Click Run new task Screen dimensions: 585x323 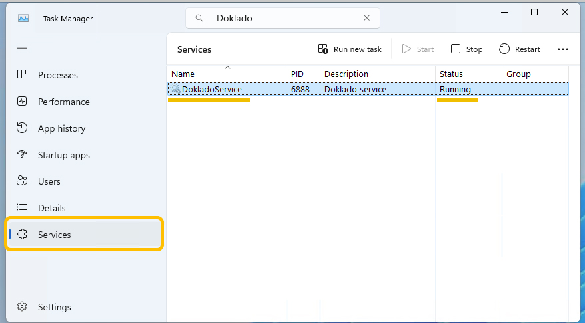(350, 49)
